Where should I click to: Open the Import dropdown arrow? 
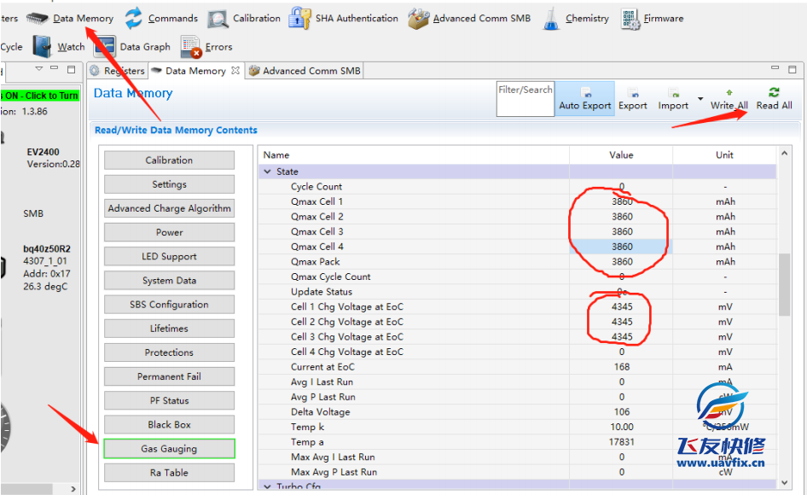[700, 99]
